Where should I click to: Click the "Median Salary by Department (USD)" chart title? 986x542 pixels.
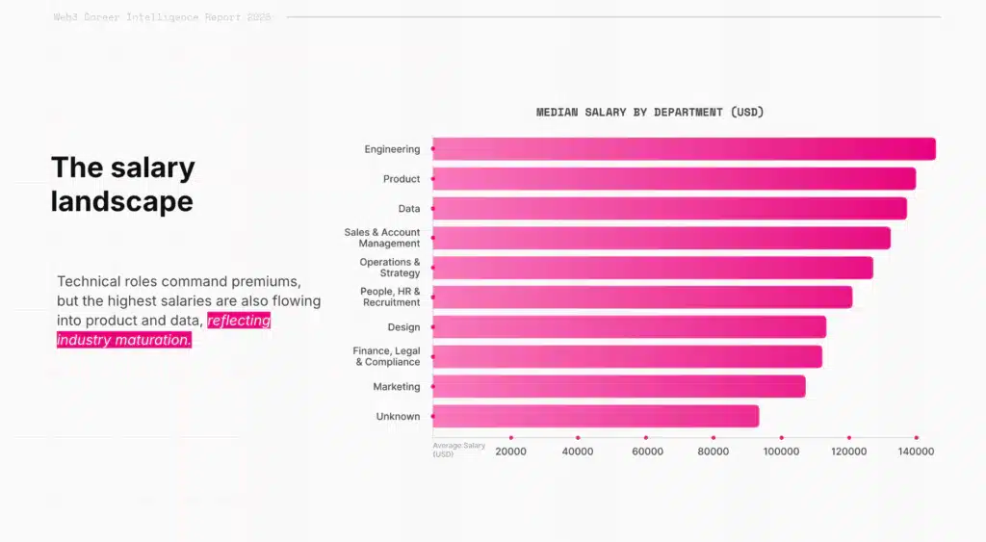point(650,113)
